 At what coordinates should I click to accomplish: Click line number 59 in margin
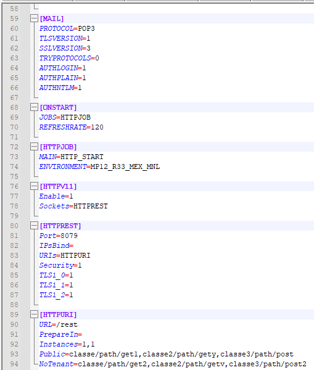[14, 18]
